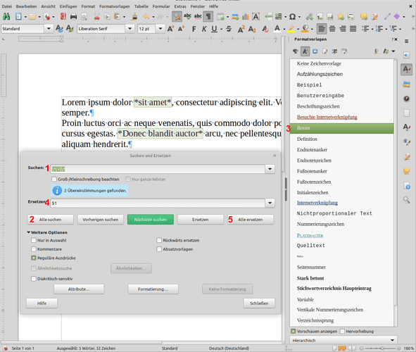Apply bold with the F icon
416x352 pixels.
coord(194,29)
